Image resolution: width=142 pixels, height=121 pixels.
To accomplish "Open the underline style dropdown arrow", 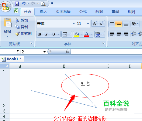I will pyautogui.click(x=58, y=34).
